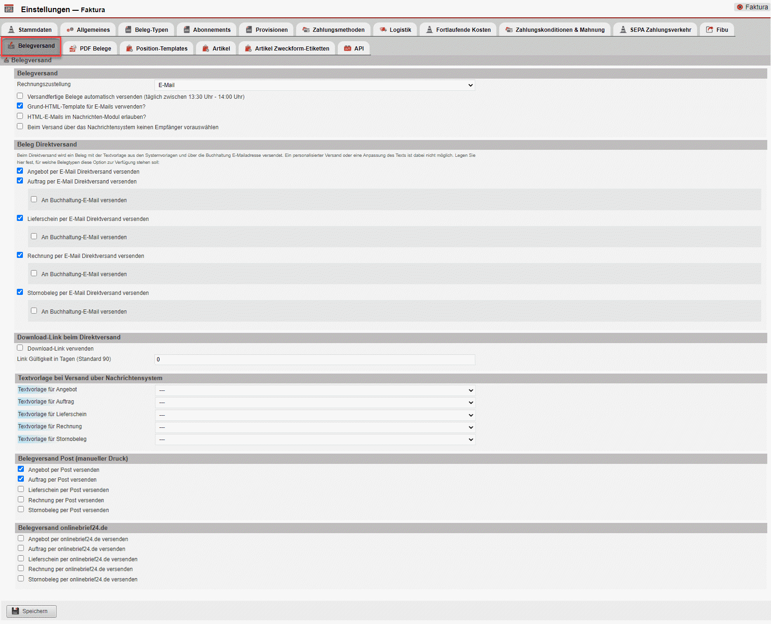This screenshot has height=624, width=771.
Task: Click the Speichern button
Action: click(x=31, y=611)
